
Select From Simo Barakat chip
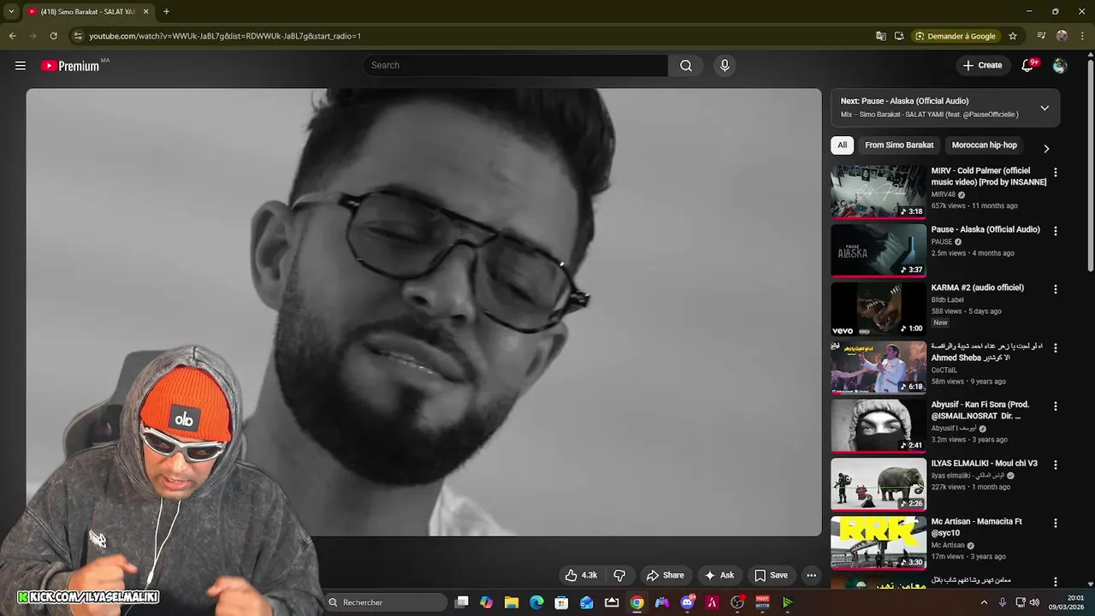[x=899, y=145]
